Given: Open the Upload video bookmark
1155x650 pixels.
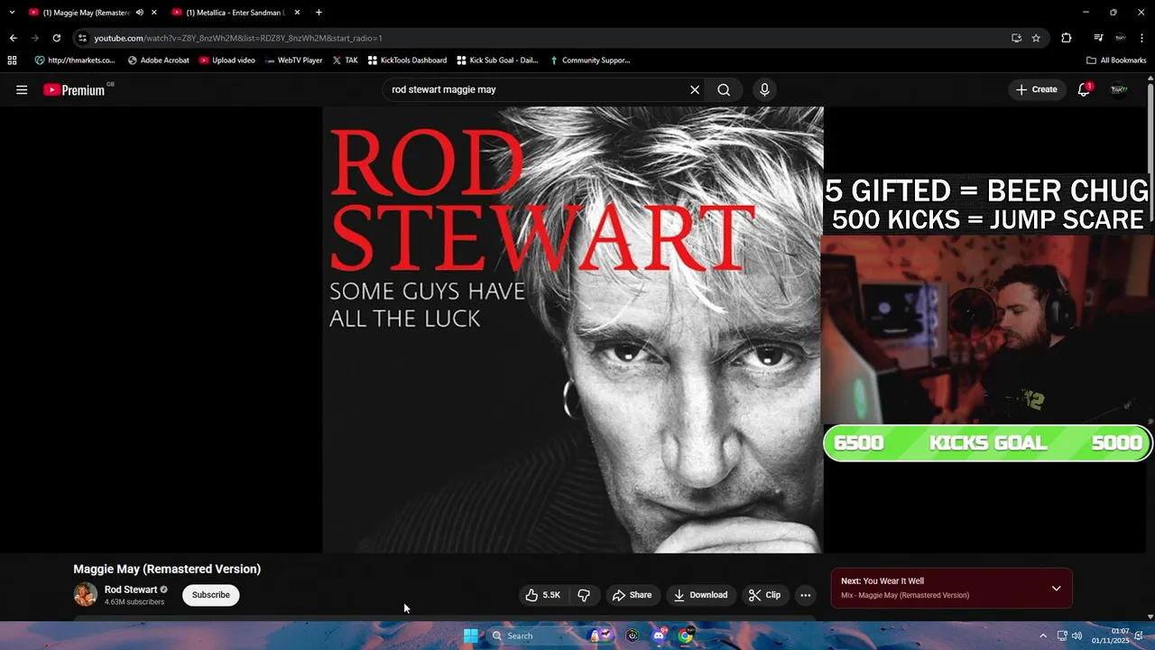Looking at the screenshot, I should tap(227, 60).
